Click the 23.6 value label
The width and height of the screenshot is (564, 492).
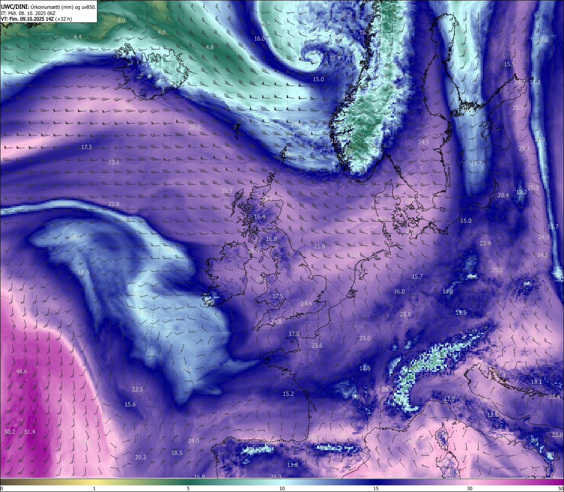[x=317, y=346]
